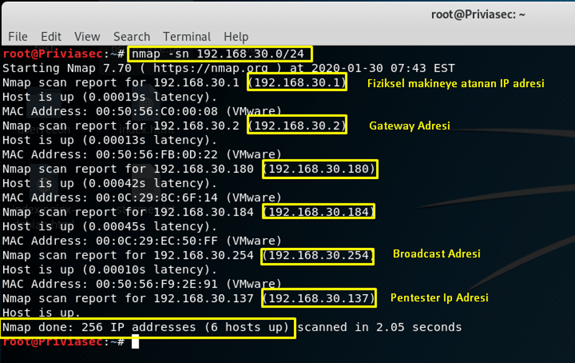The height and width of the screenshot is (363, 575).
Task: Click the scan report line for 192.168.30.1
Action: pyautogui.click(x=174, y=83)
